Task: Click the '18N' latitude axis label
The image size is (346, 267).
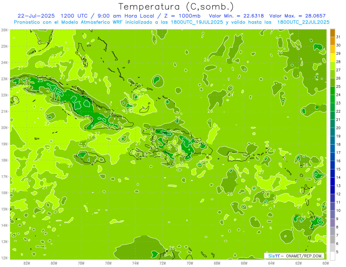Action: (4, 160)
